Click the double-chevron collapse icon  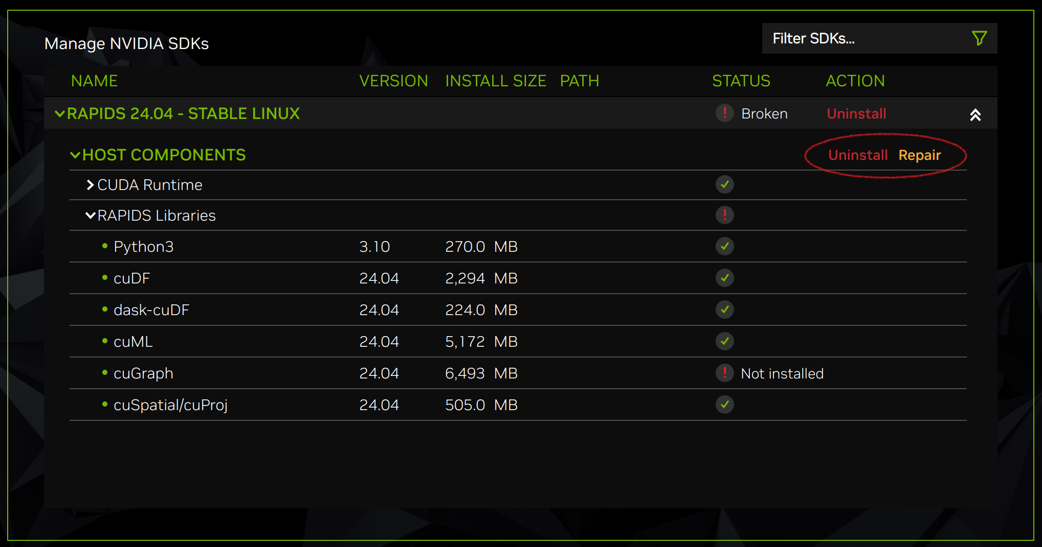coord(976,115)
